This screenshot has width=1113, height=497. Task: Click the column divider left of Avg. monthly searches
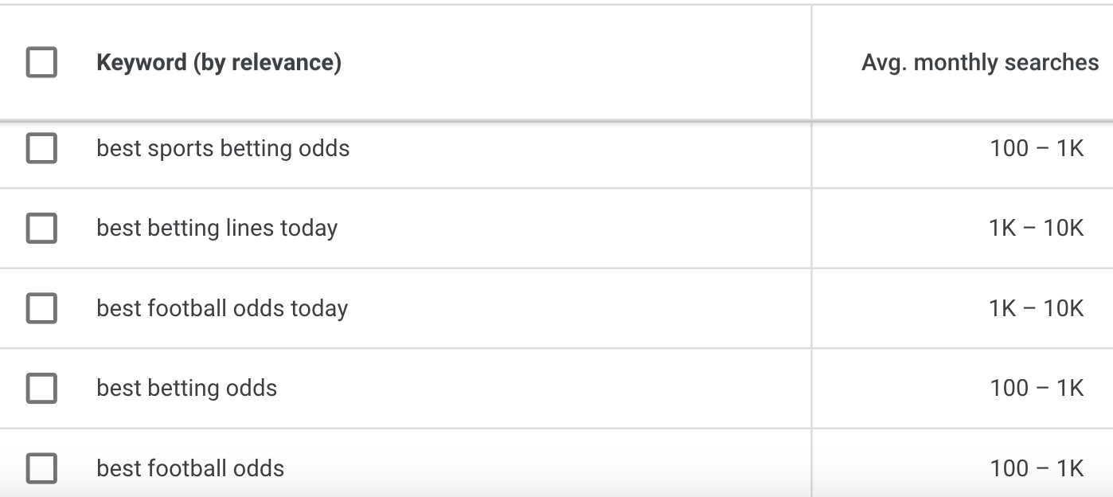pos(811,62)
